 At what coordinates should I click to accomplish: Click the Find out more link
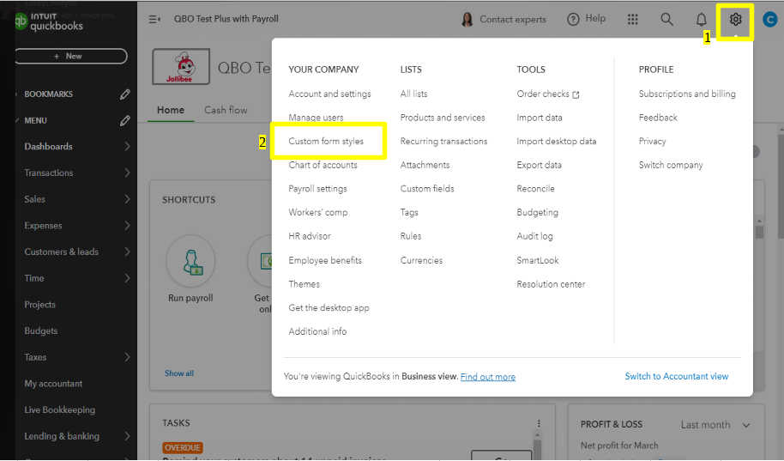[x=488, y=377]
